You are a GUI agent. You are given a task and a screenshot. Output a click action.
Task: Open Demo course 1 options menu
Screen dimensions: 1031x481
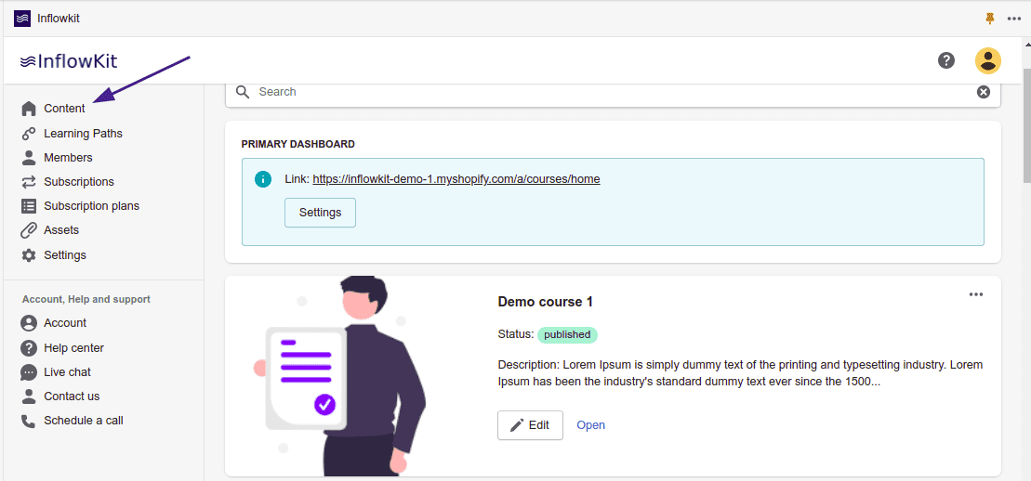(x=975, y=294)
